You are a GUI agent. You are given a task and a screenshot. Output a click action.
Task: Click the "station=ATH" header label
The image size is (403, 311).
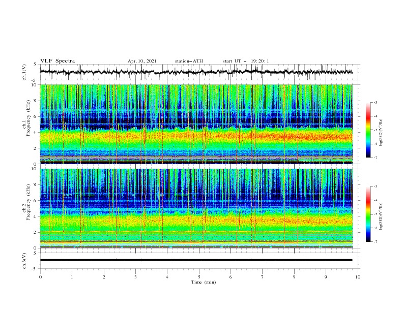[x=189, y=61]
